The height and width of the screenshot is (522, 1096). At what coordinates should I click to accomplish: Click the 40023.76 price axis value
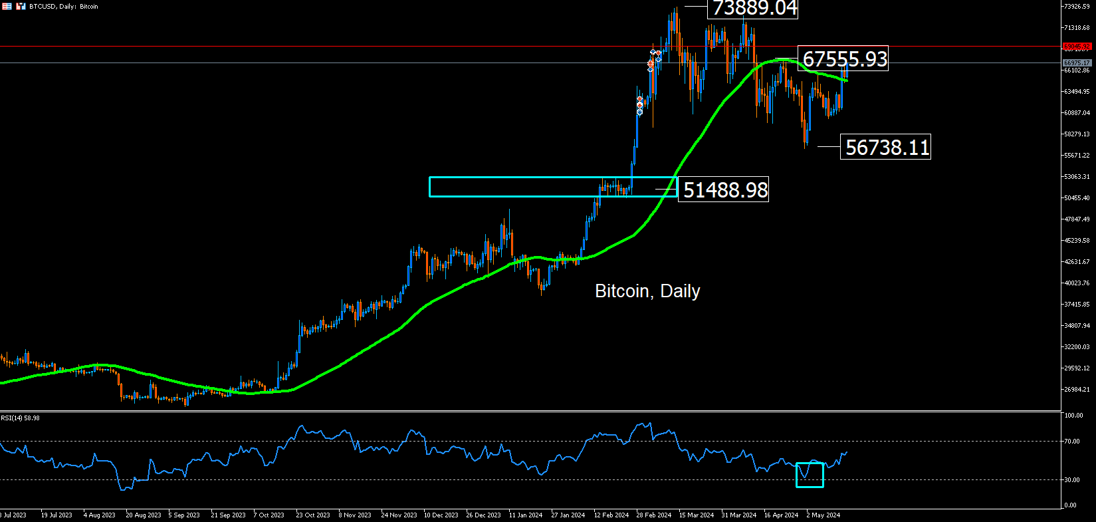pos(1077,283)
